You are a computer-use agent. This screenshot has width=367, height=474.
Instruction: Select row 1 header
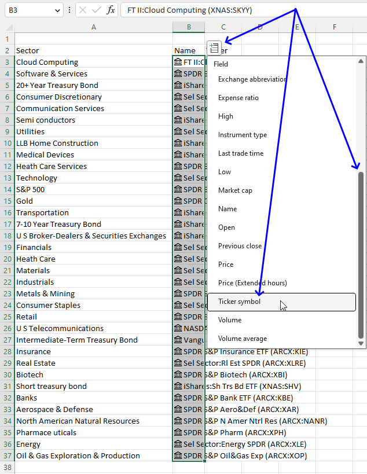(8, 39)
